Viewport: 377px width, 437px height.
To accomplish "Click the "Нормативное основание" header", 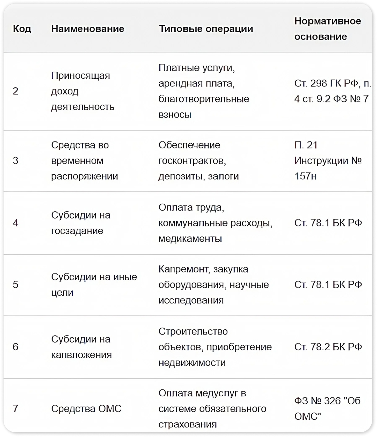I will [327, 29].
